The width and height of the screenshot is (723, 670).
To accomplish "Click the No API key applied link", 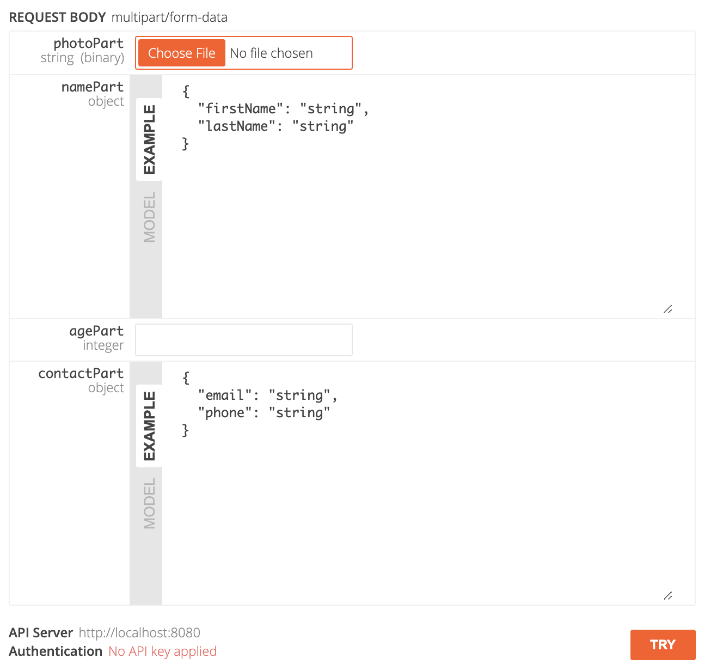I will (x=162, y=651).
